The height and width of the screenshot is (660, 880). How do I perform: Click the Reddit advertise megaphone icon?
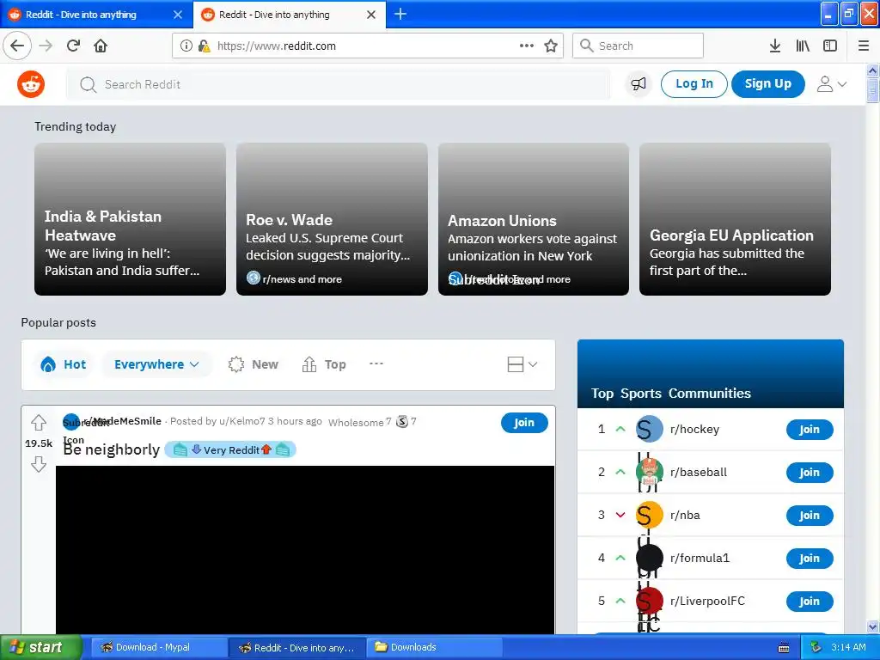[639, 84]
